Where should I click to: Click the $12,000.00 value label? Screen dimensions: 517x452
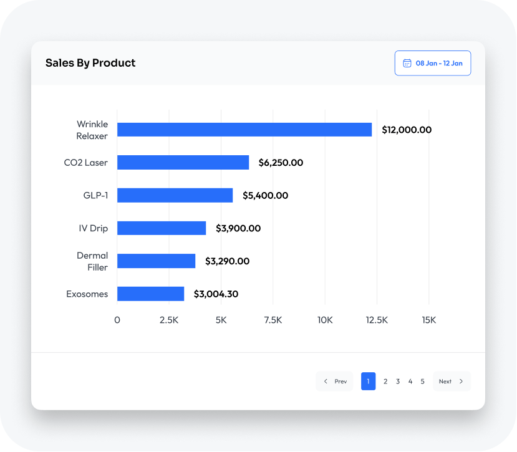pos(407,130)
